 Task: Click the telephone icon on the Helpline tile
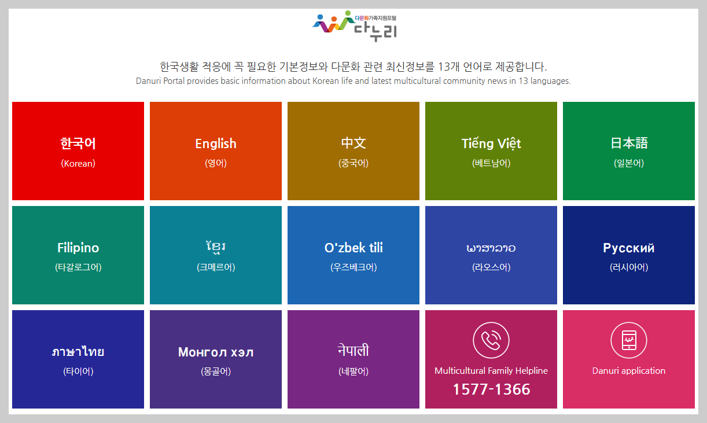pos(491,340)
